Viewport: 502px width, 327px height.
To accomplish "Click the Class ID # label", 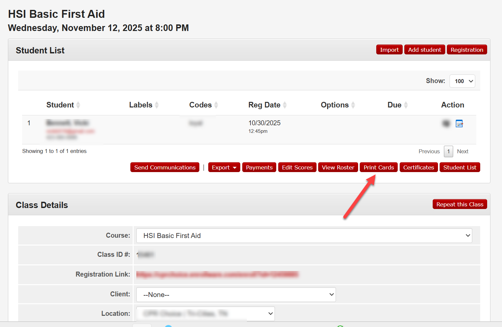I will click(114, 254).
